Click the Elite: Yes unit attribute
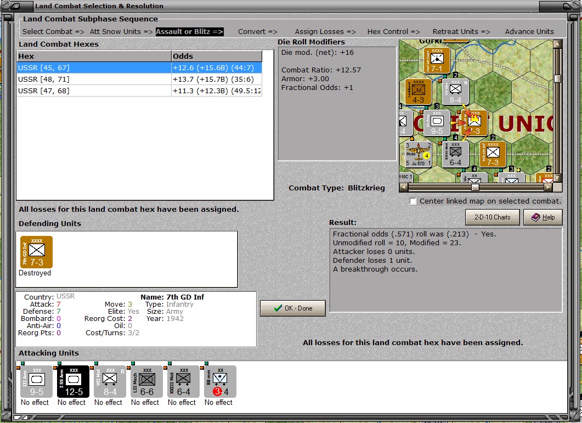Image resolution: width=582 pixels, height=423 pixels. pos(123,311)
